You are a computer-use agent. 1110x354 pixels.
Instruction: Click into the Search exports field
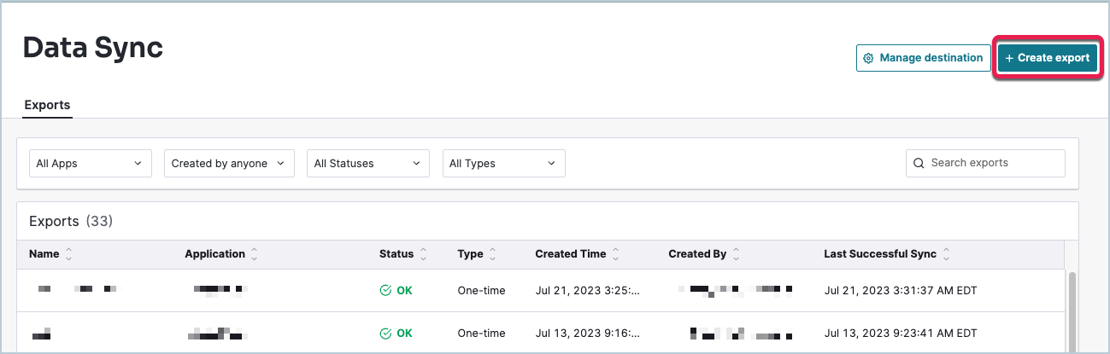click(993, 163)
